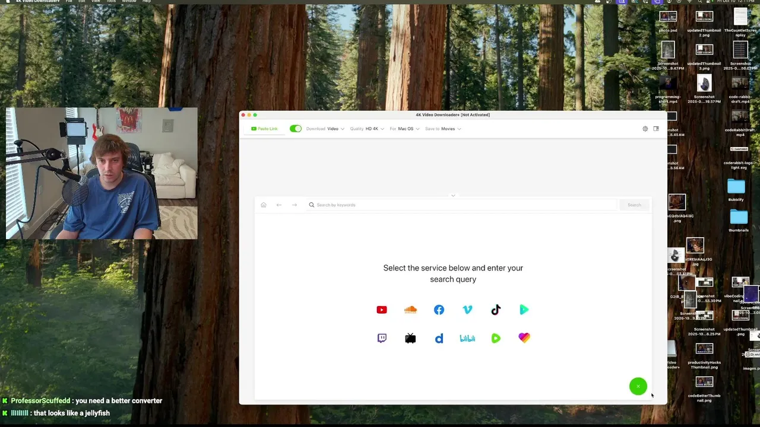Click the Search button
The width and height of the screenshot is (760, 427).
pos(634,205)
